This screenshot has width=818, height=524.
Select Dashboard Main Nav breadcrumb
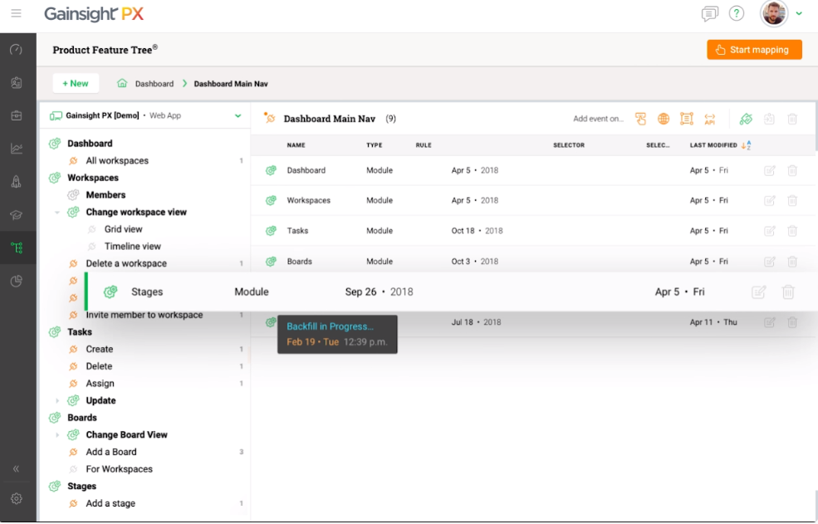(231, 84)
